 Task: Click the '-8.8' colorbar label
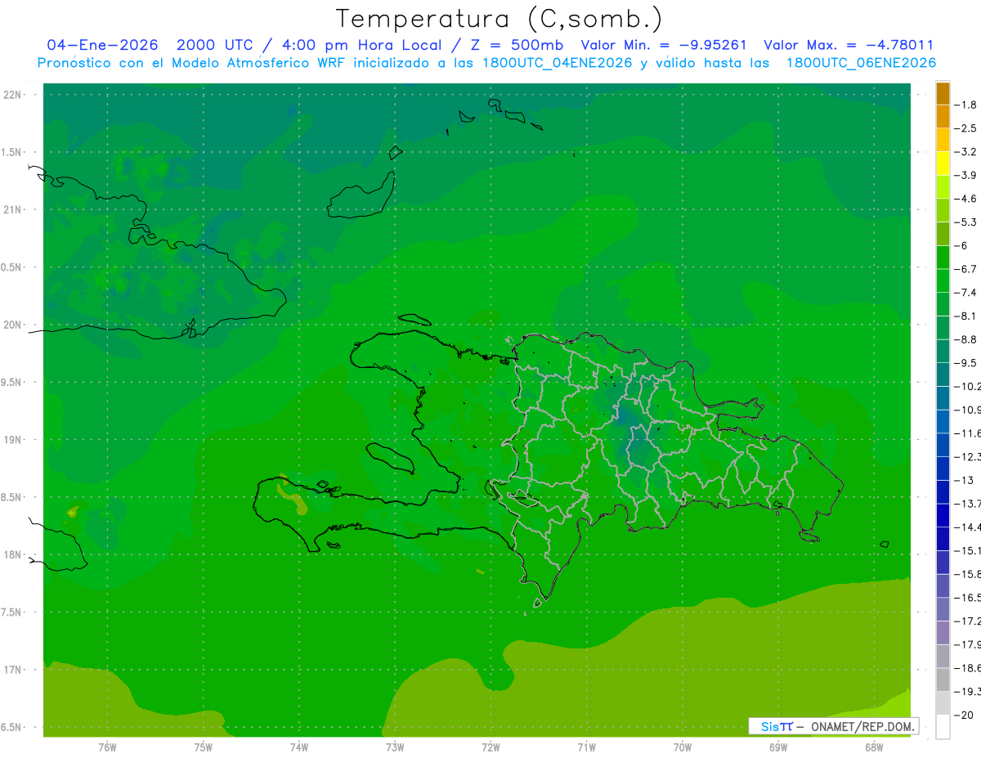(x=966, y=339)
